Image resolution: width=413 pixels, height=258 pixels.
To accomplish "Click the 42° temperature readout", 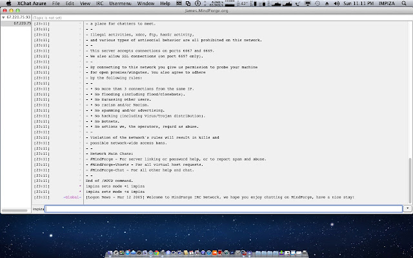I will coord(243,3).
